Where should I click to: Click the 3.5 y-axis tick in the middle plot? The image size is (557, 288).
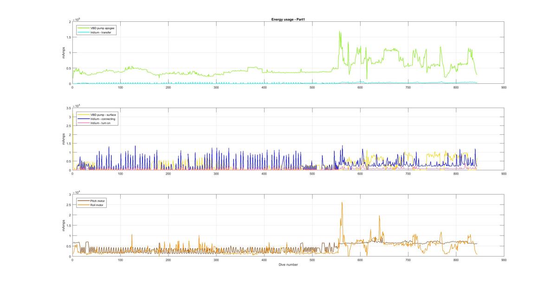click(68, 108)
